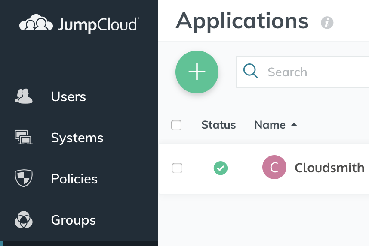This screenshot has height=246, width=369.
Task: Click the green Cloudsmith status checkmark
Action: tap(221, 168)
